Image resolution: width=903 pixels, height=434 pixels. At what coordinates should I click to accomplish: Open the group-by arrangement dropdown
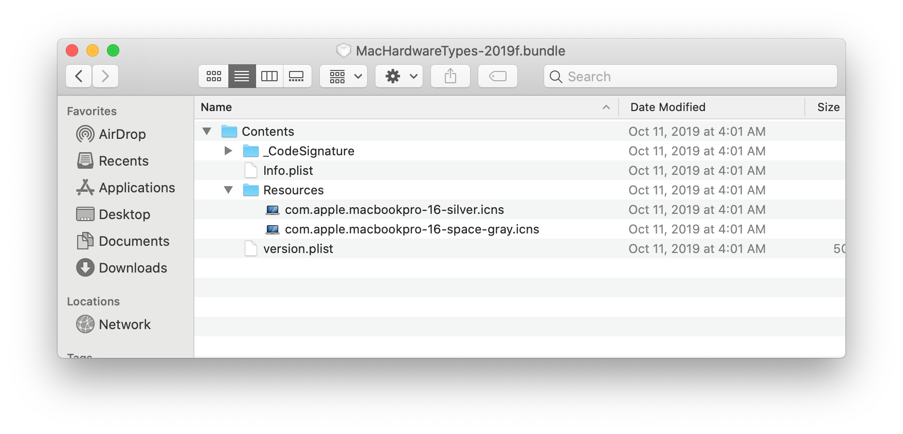click(344, 77)
